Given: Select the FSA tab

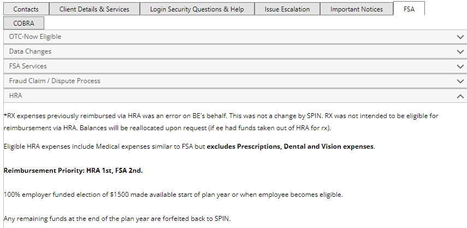Looking at the screenshot, I should pos(409,9).
